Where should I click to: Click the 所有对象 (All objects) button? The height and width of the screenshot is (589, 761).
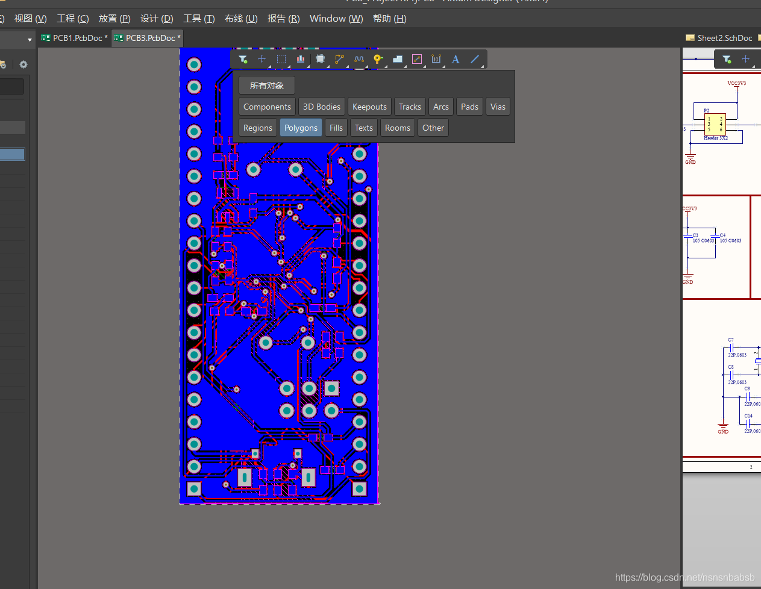pos(267,86)
